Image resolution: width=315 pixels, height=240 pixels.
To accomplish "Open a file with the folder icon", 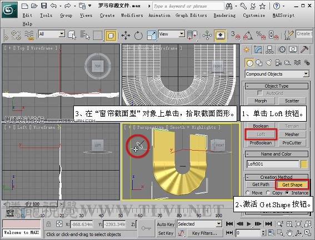I will click(34, 6).
